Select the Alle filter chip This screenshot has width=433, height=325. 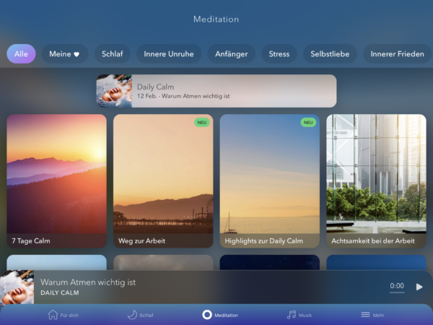pos(21,54)
